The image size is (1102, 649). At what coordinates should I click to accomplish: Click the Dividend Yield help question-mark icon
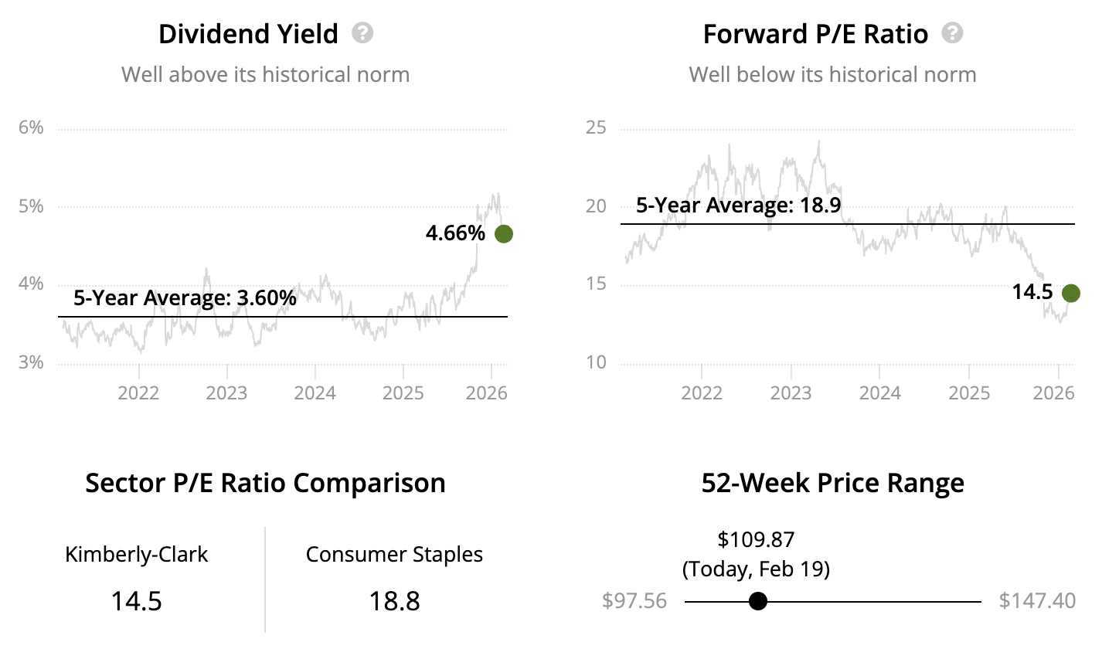362,33
